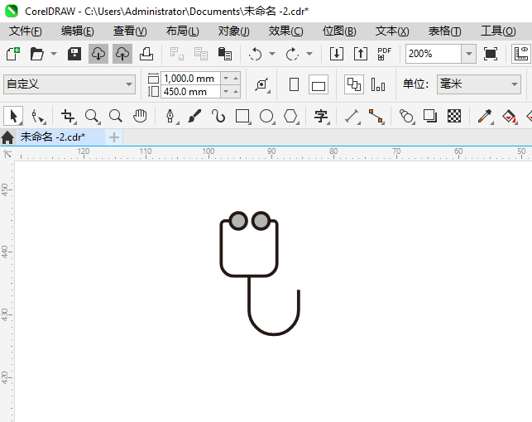Select the Blend effects tool

407,116
